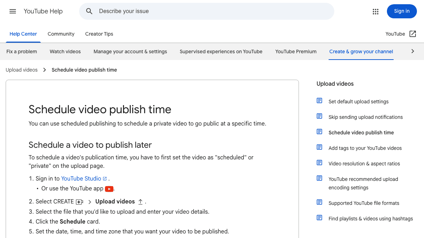Click the YouTube external link icon
The width and height of the screenshot is (424, 238).
tap(413, 34)
